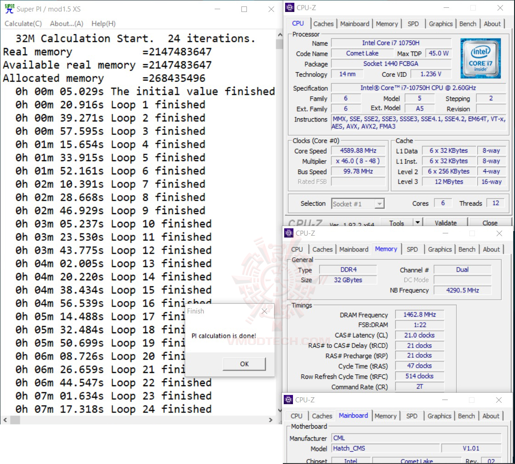The width and height of the screenshot is (515, 464).
Task: Switch to Caches tab in the Memory CPU-Z window
Action: tap(322, 249)
